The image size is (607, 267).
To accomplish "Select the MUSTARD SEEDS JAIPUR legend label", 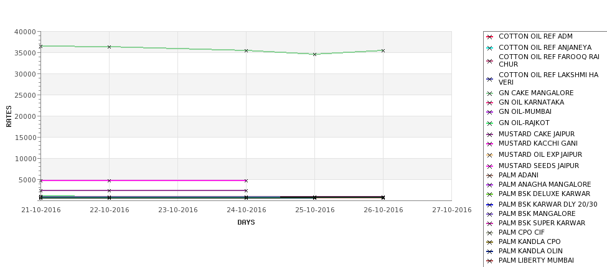I will tap(539, 166).
